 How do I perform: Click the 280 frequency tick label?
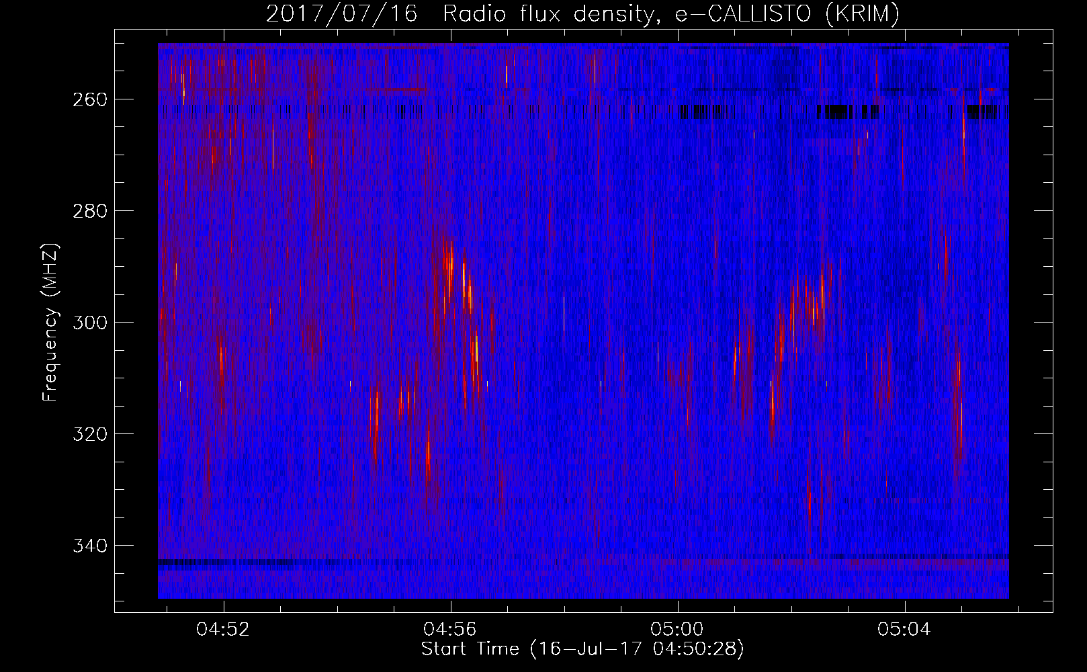click(89, 211)
